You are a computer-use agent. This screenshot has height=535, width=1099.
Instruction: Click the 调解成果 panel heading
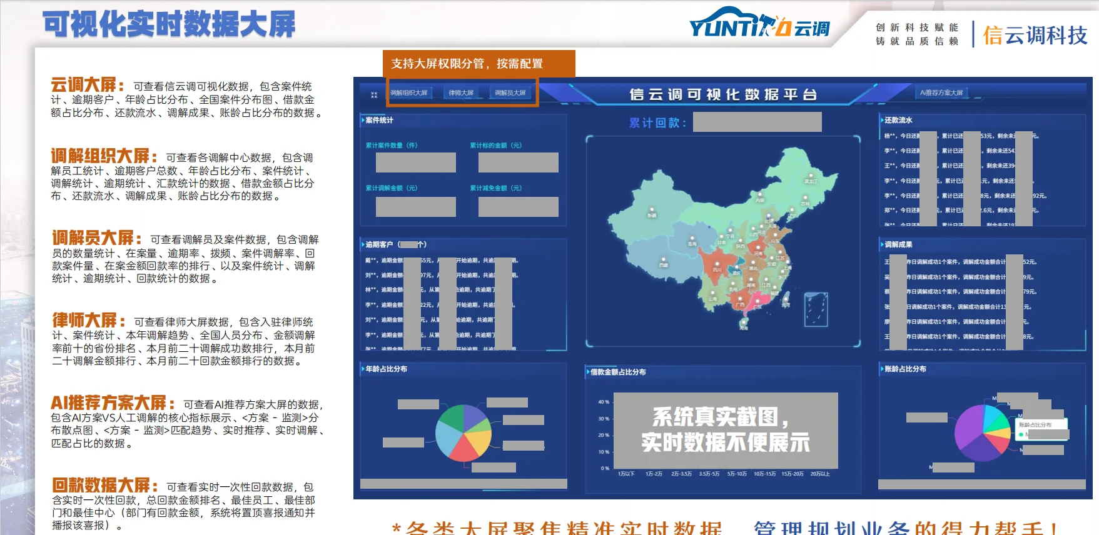[x=898, y=244]
